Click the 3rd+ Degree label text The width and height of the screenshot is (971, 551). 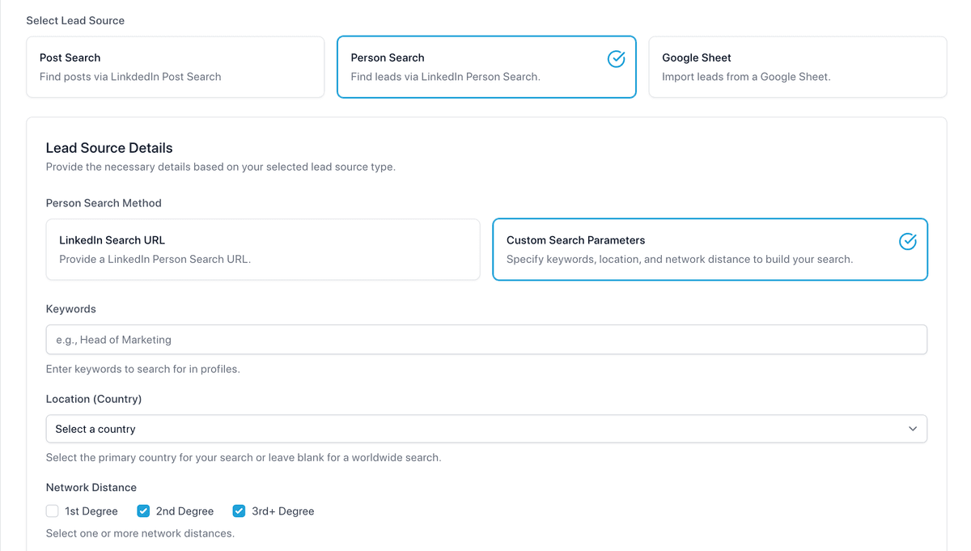(x=282, y=511)
